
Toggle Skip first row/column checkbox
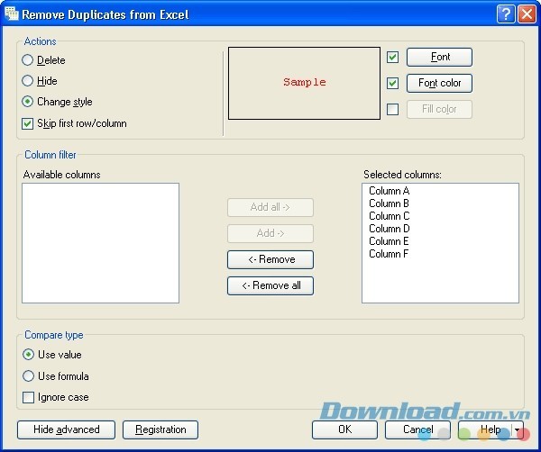click(x=28, y=123)
